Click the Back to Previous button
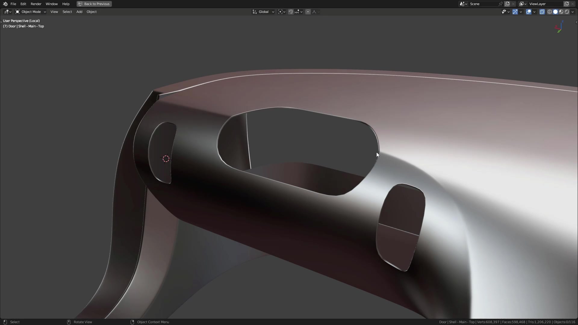 point(94,4)
